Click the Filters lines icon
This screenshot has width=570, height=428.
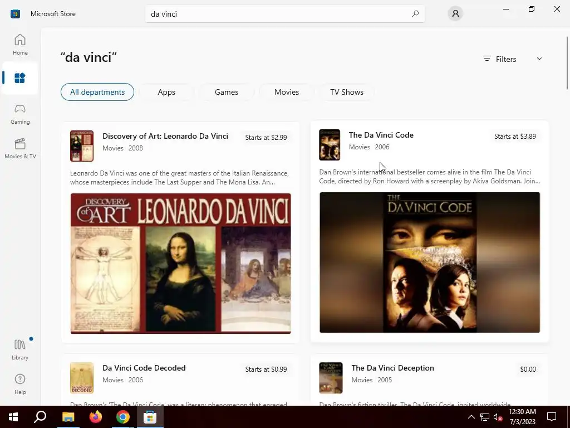coord(487,59)
